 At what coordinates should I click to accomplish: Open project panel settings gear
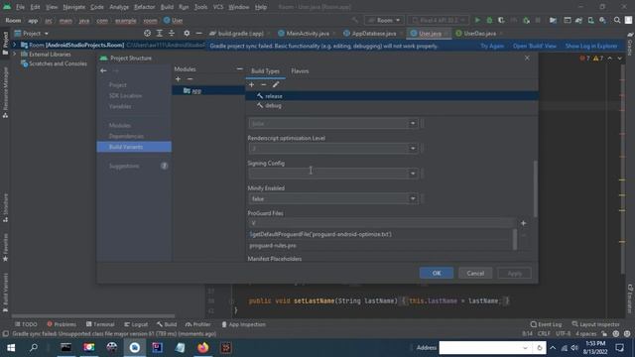(x=187, y=33)
